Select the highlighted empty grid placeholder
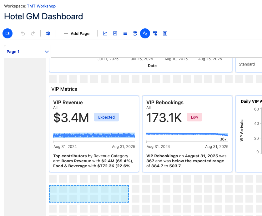 pyautogui.click(x=89, y=194)
